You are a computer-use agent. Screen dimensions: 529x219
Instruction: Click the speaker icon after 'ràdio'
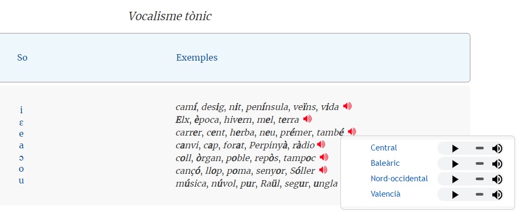tap(321, 144)
